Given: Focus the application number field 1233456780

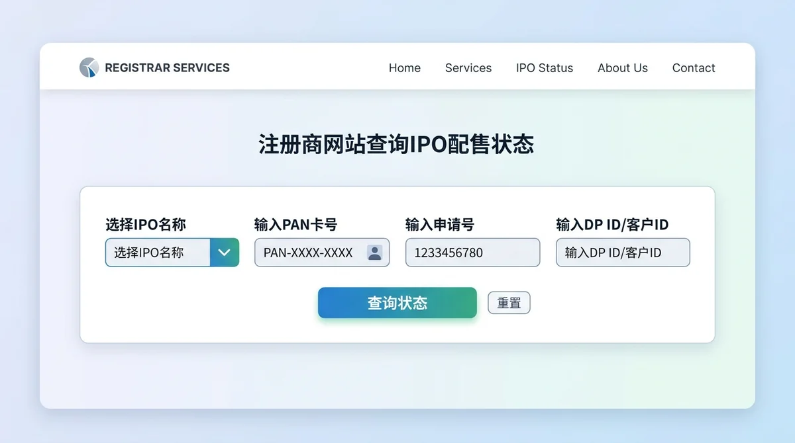Looking at the screenshot, I should [472, 253].
